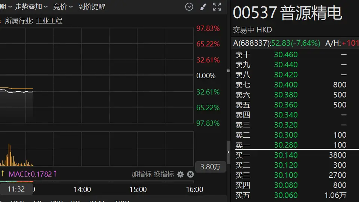Click 3800 volume in 买一 row
Image resolution: width=359 pixels, height=202 pixels.
click(x=337, y=155)
